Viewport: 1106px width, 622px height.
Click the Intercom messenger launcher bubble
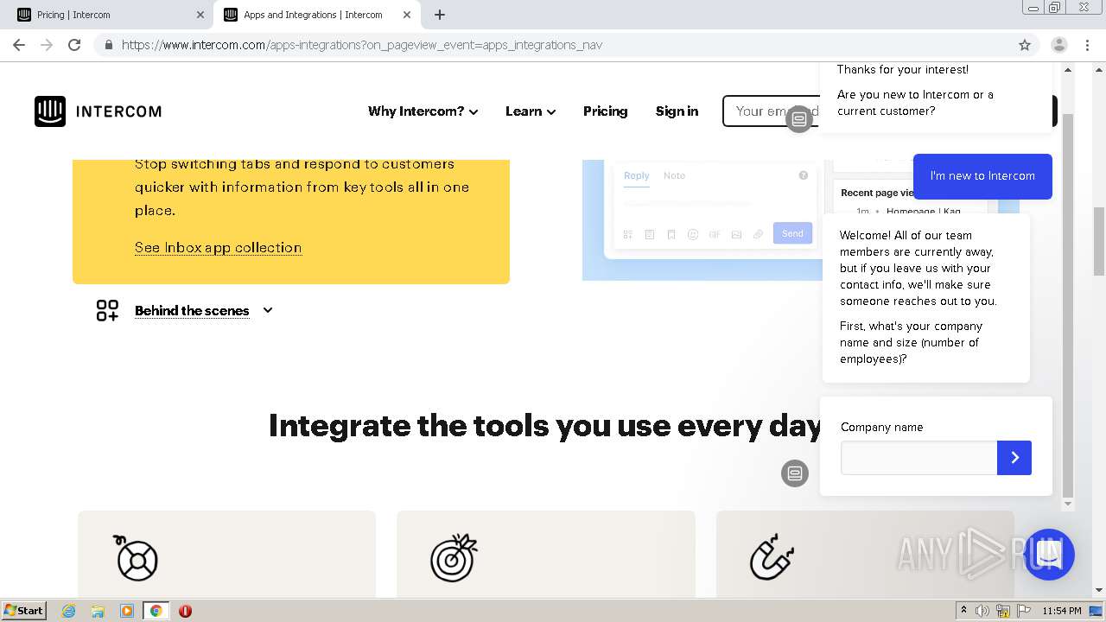pyautogui.click(x=1049, y=555)
